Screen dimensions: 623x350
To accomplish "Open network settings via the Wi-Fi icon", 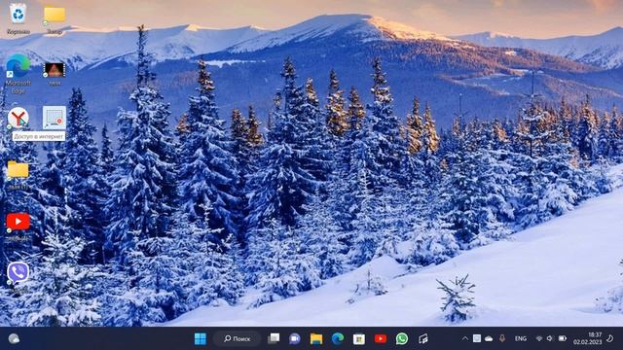I will (539, 338).
